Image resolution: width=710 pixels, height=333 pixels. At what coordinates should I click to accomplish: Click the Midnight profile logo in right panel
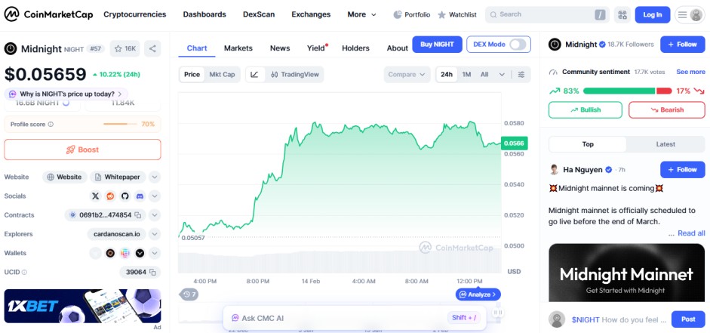click(555, 45)
